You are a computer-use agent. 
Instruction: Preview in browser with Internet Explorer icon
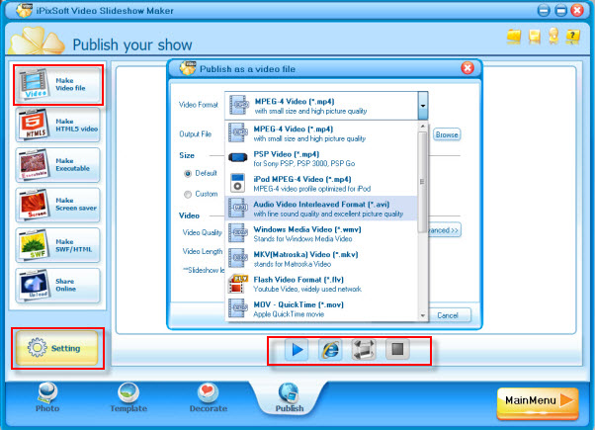[x=330, y=350]
